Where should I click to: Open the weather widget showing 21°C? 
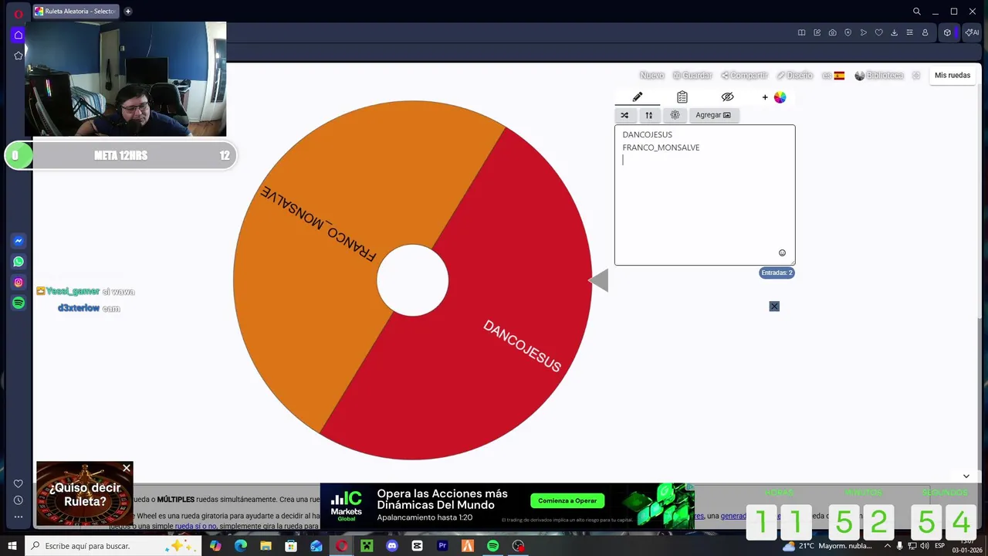827,546
